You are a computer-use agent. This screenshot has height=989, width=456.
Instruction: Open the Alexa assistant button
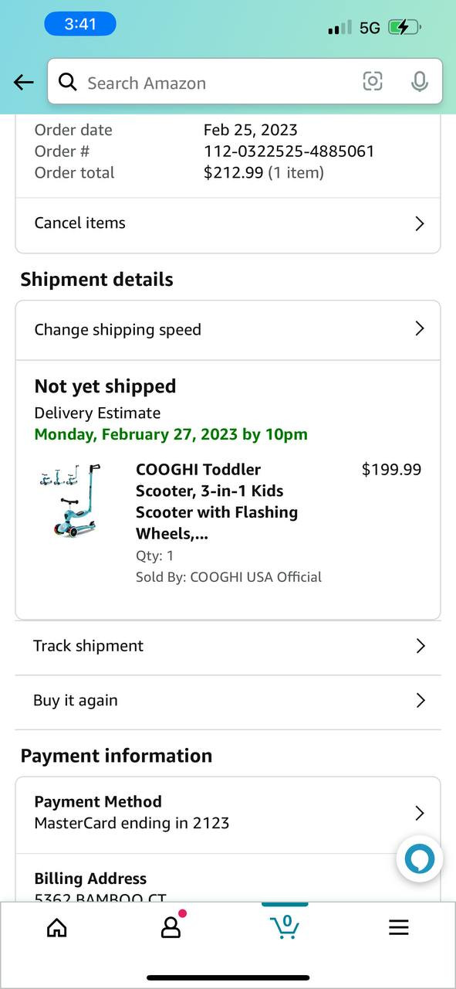[x=420, y=858]
